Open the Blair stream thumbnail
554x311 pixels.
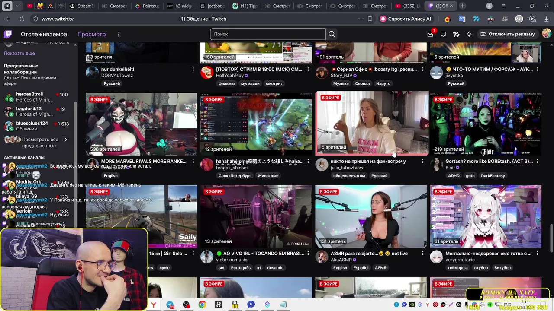(486, 124)
